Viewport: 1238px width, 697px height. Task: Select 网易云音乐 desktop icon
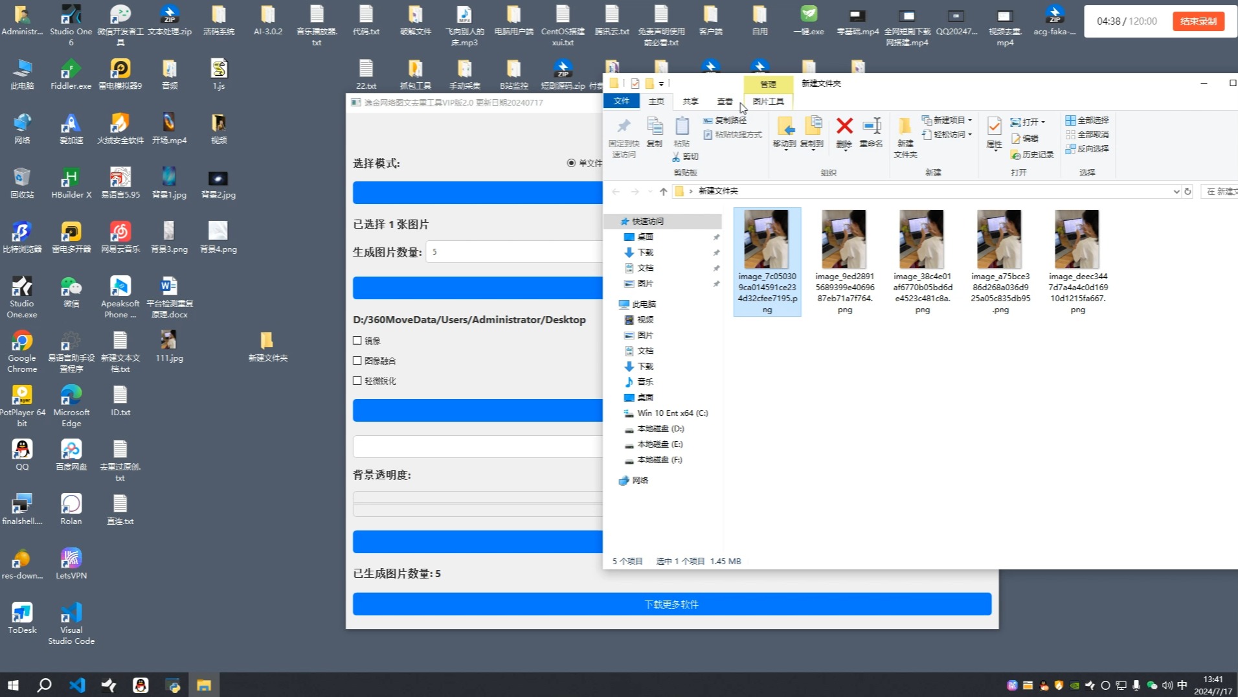coord(120,237)
